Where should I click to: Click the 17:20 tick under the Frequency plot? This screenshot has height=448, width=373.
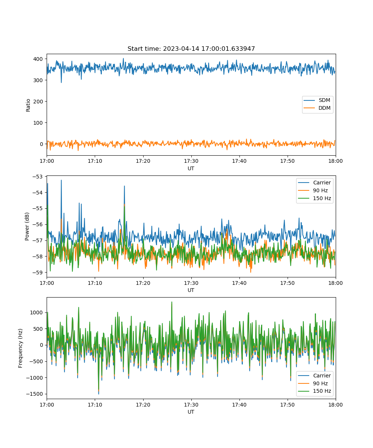143,404
